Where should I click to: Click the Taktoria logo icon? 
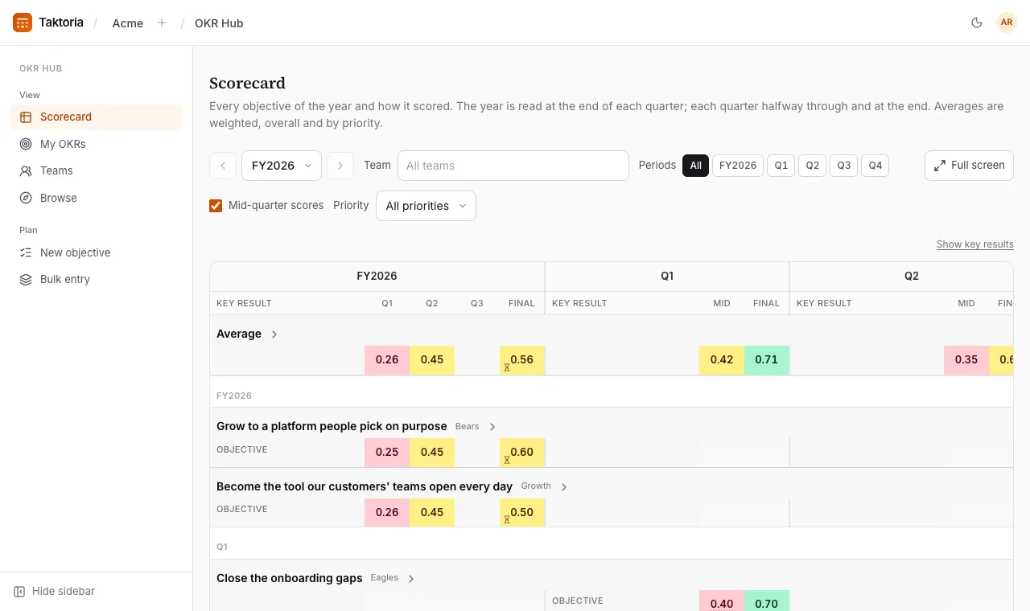23,23
